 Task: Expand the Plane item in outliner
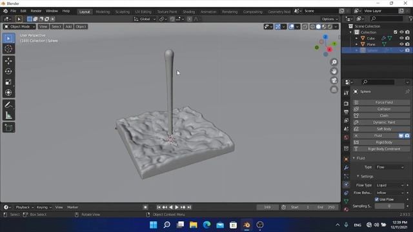(356, 44)
